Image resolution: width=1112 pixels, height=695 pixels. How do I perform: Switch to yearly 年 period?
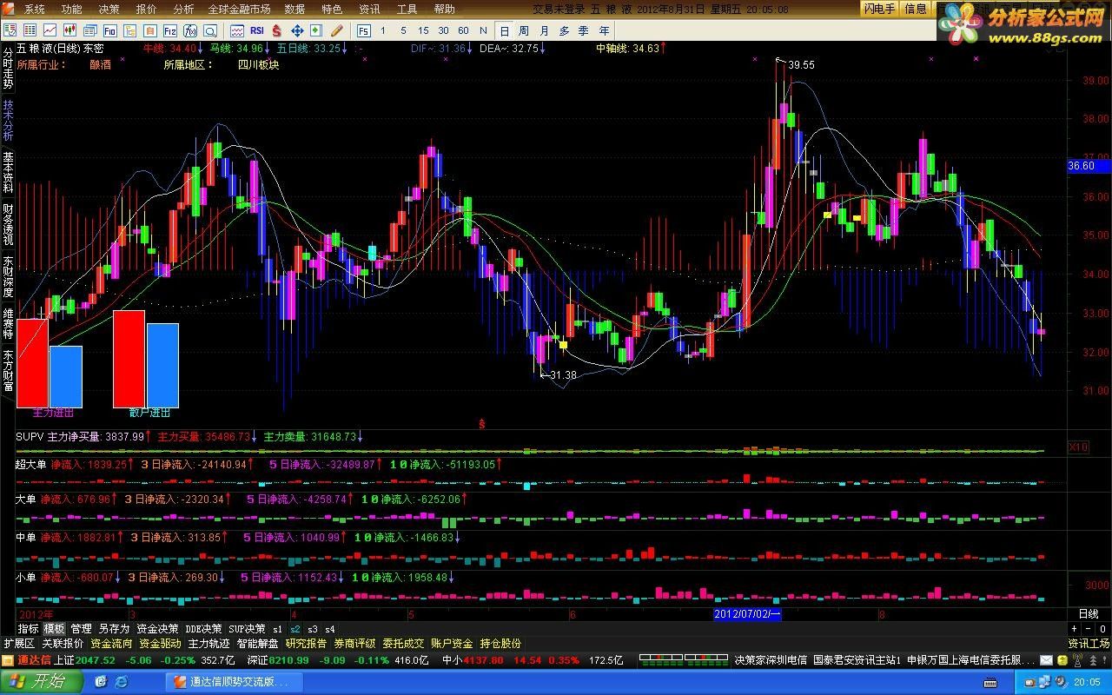point(604,30)
